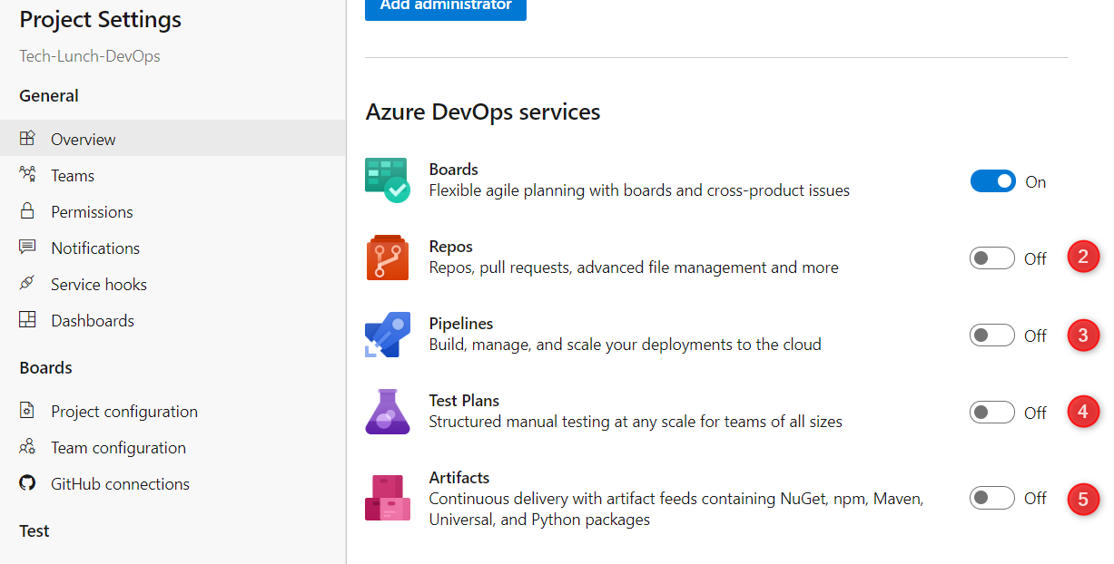Switch on the Test Plans toggle
This screenshot has width=1114, height=564.
click(x=991, y=413)
